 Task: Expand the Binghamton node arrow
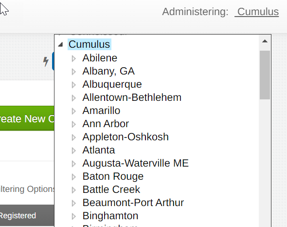tap(74, 216)
